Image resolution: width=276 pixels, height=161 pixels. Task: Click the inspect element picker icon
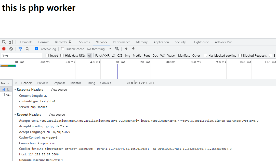pos(4,42)
